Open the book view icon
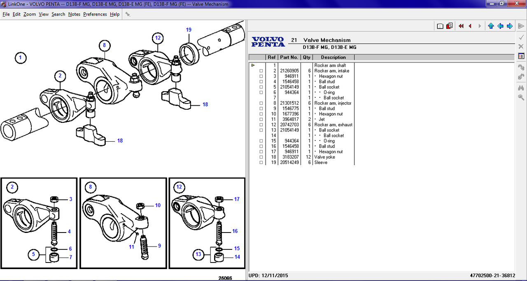The width and height of the screenshot is (527, 281). 440,26
